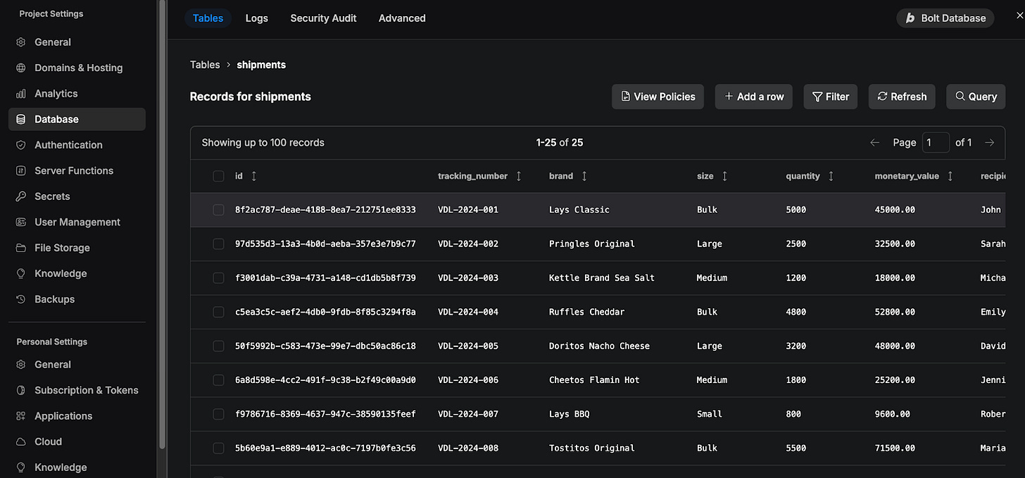The image size is (1025, 478).
Task: Click Add a row button
Action: [754, 96]
